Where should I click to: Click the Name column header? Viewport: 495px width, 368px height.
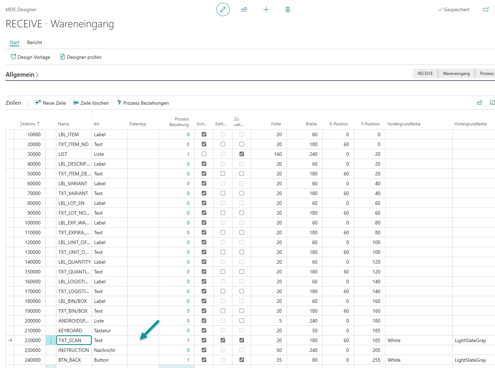pyautogui.click(x=64, y=124)
